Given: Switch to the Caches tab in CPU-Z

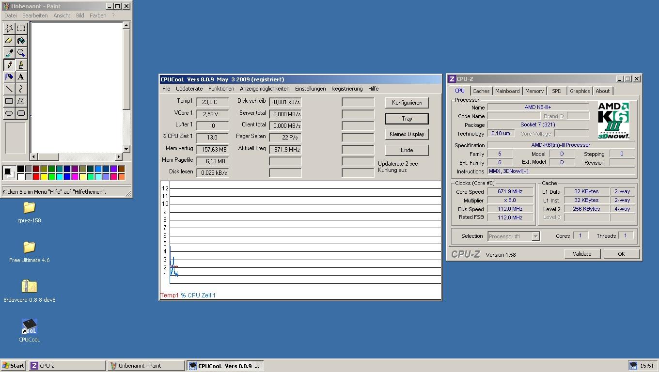Looking at the screenshot, I should 481,91.
